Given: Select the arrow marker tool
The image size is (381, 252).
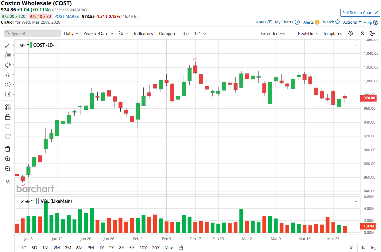Looking at the screenshot, I should pyautogui.click(x=8, y=75).
